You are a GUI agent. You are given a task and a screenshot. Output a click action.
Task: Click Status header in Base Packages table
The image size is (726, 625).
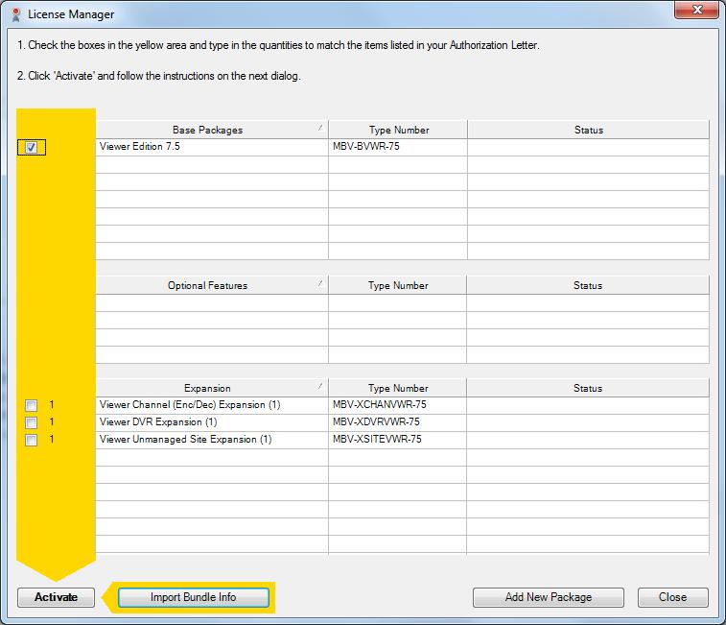click(588, 130)
